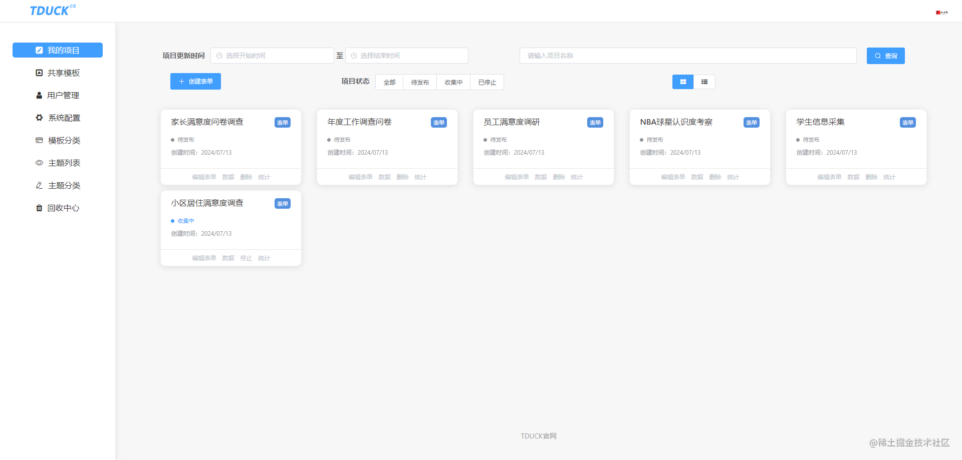Click the 主题分类 pencil icon
This screenshot has height=460, width=962.
coord(39,185)
